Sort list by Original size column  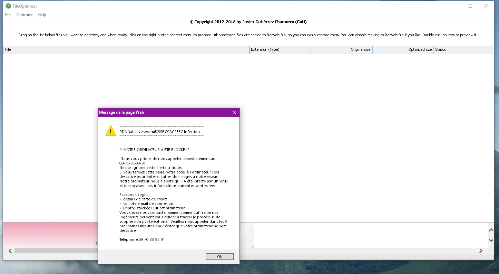coord(342,49)
